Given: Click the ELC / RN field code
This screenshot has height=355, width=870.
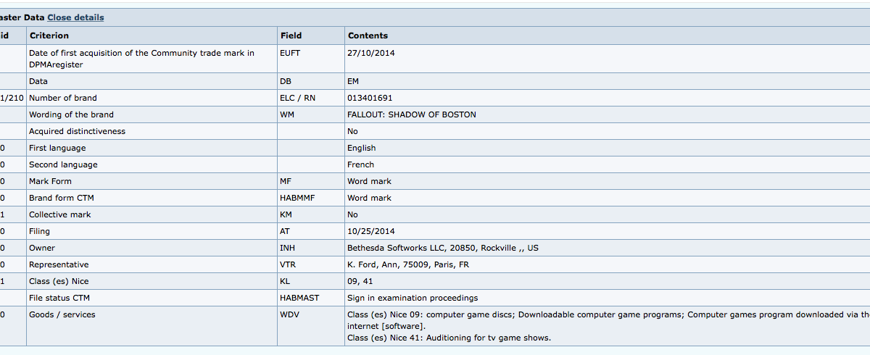Looking at the screenshot, I should [x=297, y=98].
